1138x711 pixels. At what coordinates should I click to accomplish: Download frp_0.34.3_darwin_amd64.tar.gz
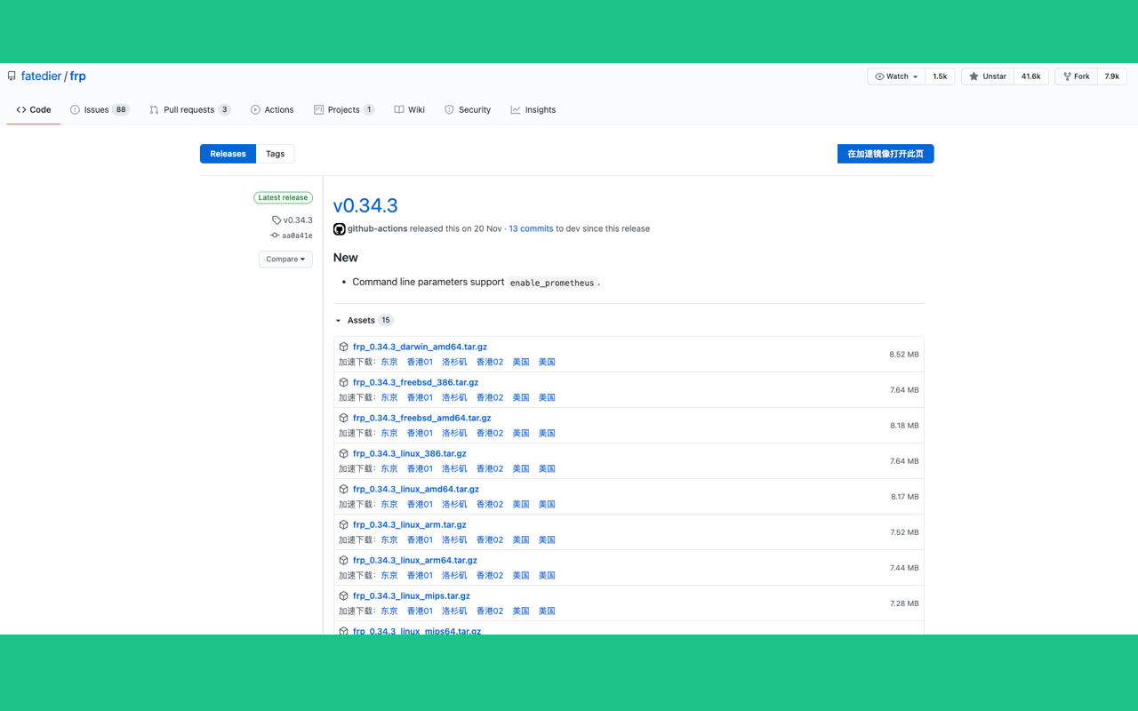click(420, 347)
